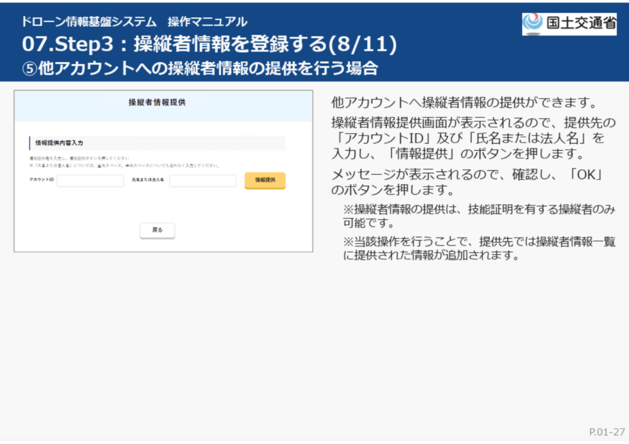Select the ⑤他アカウントへの操縦者情報の提供 subtitle
The width and height of the screenshot is (629, 444).
(199, 67)
